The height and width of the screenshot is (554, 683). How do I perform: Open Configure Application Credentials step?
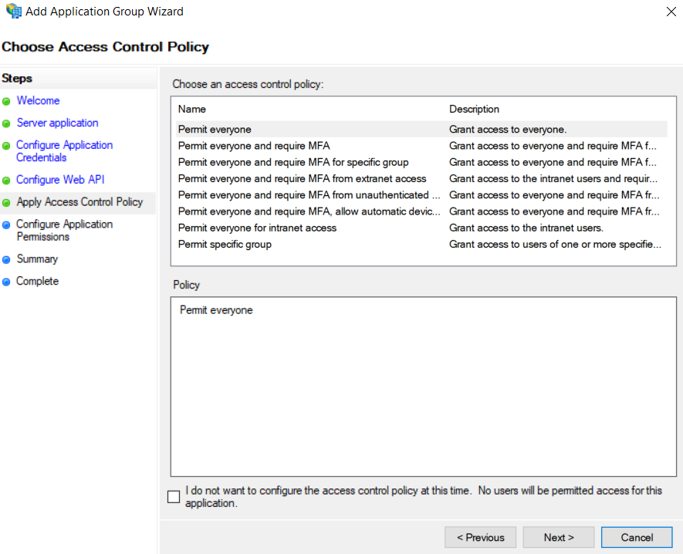click(x=65, y=151)
